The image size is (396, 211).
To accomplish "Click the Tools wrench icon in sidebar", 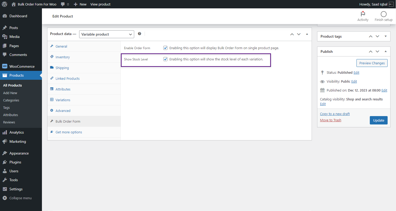I will point(5,180).
